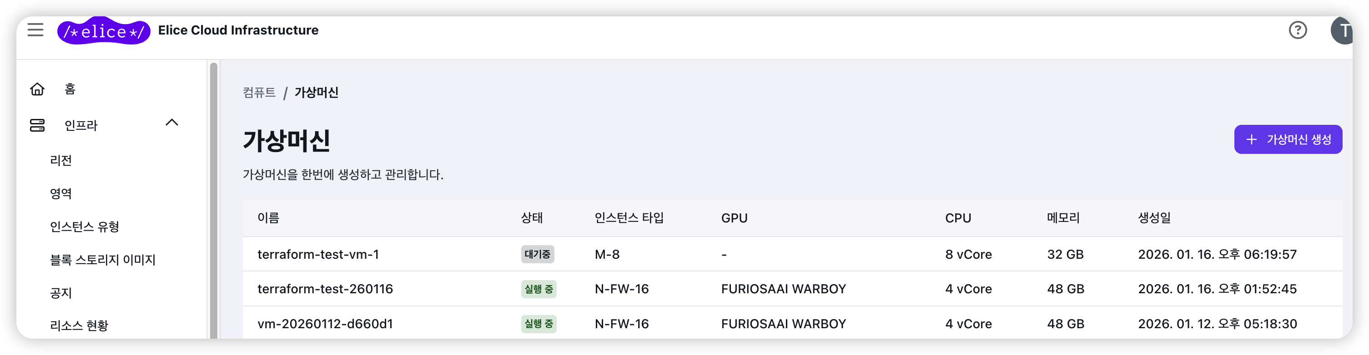Open the vm-20260112-d660d1 virtual machine
The width and height of the screenshot is (1369, 355).
[325, 324]
